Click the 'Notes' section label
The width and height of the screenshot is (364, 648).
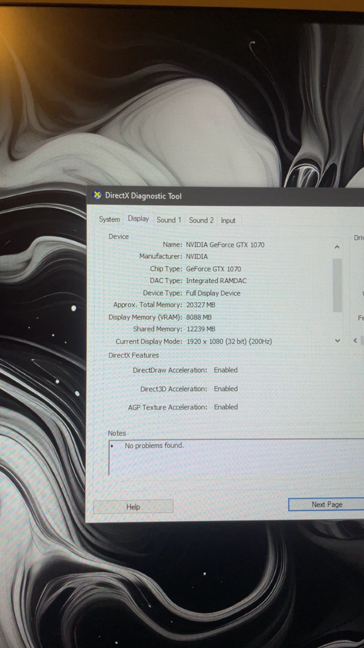[117, 433]
